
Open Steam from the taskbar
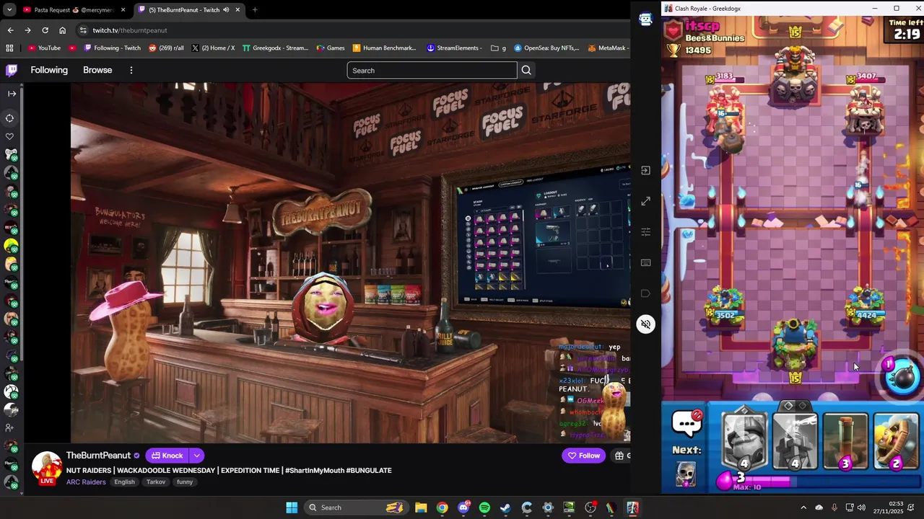(x=505, y=507)
